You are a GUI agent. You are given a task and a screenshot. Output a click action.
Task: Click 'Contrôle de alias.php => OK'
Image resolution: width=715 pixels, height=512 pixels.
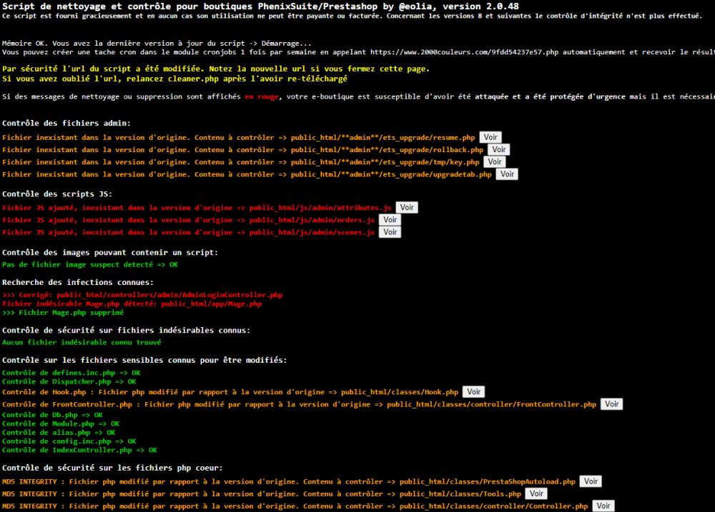tap(59, 432)
